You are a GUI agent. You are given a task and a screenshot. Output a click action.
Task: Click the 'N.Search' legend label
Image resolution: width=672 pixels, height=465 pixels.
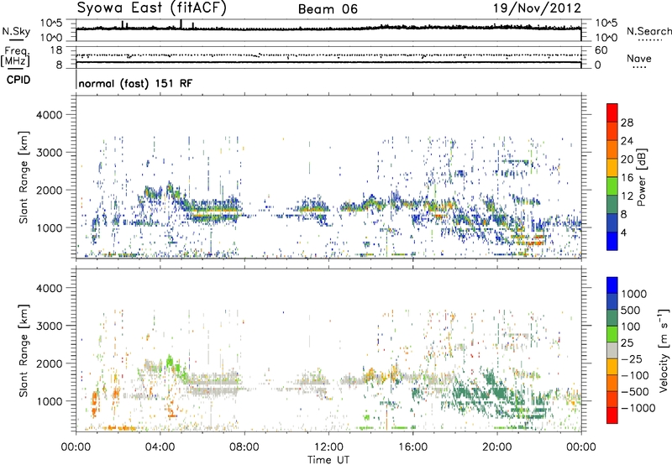[649, 31]
